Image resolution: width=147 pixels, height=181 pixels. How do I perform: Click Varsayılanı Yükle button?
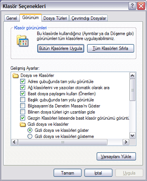[x=116, y=157]
